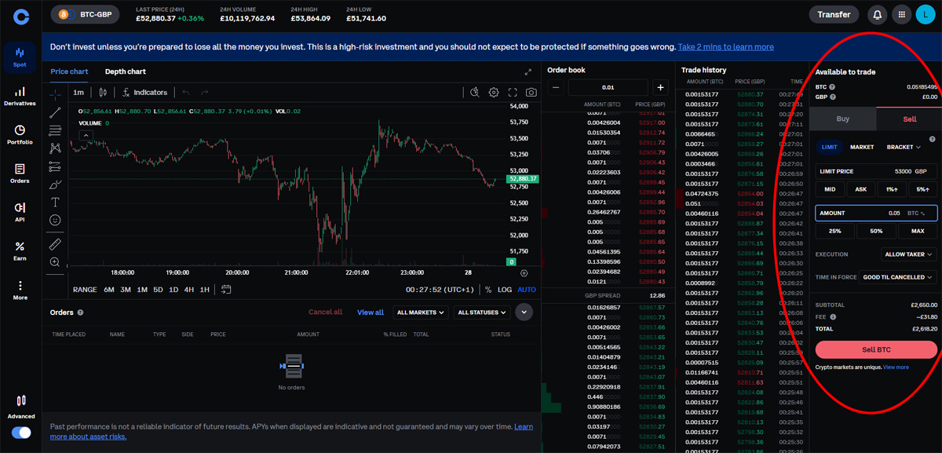Toggle percent scale on the chart
Image resolution: width=942 pixels, height=453 pixels.
coord(487,290)
